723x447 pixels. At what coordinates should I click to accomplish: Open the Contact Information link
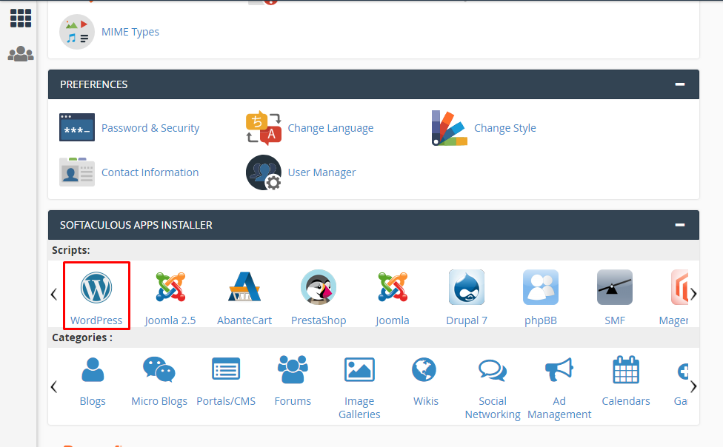[x=150, y=172]
